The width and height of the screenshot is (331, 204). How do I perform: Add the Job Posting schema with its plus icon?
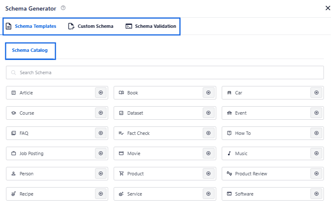click(x=100, y=153)
